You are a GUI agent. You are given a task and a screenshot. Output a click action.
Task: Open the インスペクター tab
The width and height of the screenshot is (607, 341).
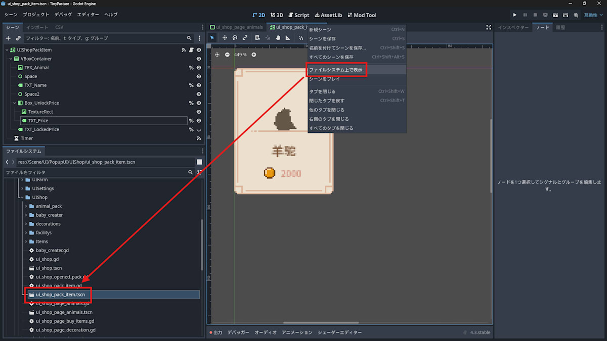pos(513,27)
